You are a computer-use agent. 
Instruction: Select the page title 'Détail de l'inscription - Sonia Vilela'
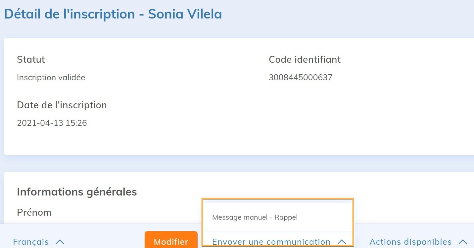click(113, 14)
